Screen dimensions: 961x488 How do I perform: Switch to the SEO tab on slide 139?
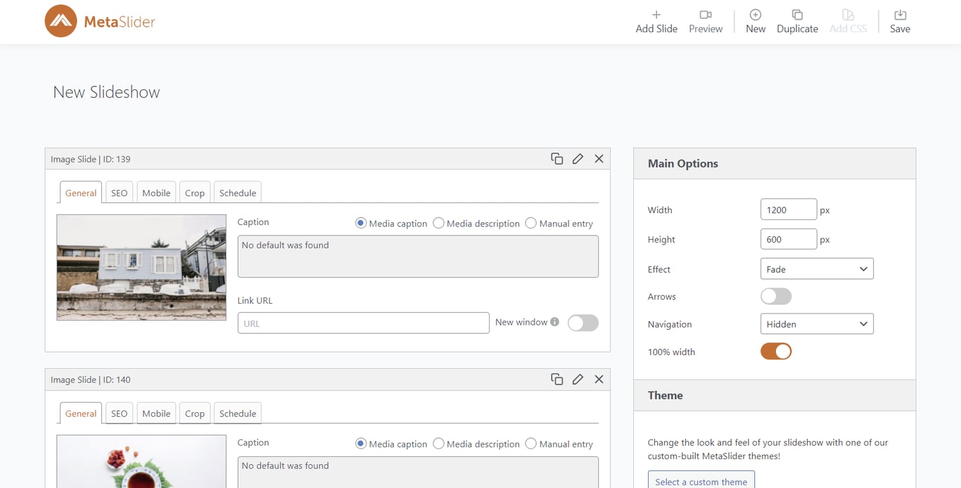point(118,191)
